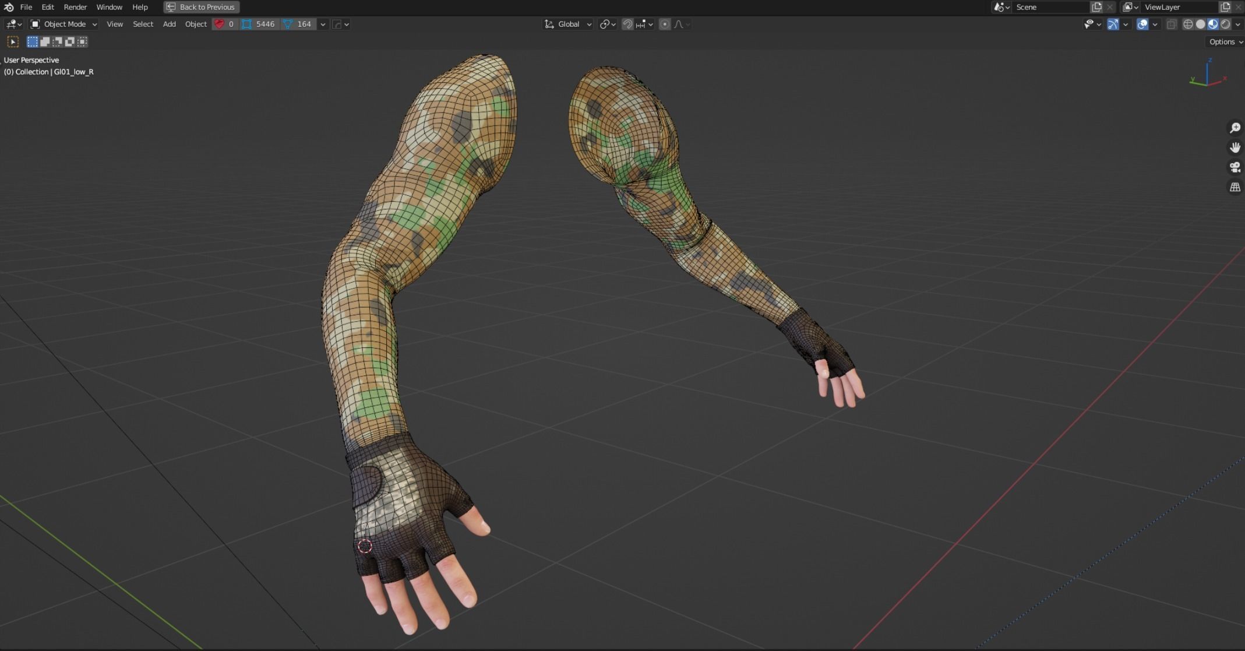Image resolution: width=1245 pixels, height=651 pixels.
Task: Choose the Intersect Selection mode icon
Action: pos(82,41)
